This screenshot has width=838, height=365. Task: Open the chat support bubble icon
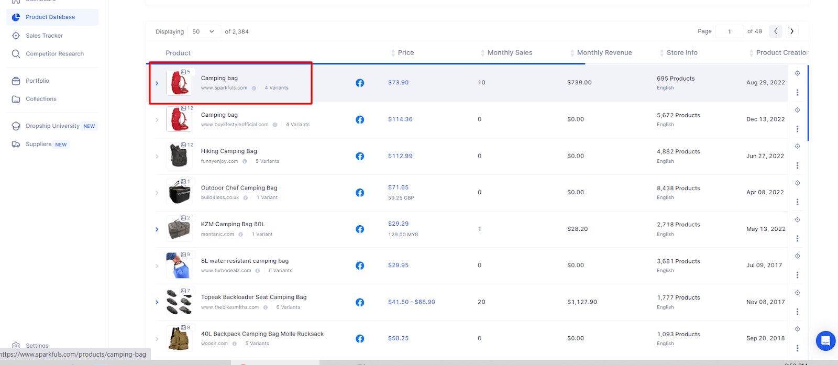pyautogui.click(x=825, y=341)
